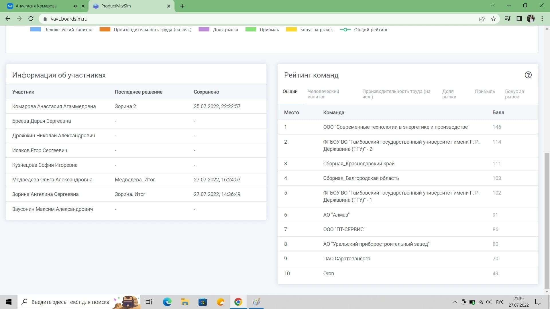This screenshot has height=309, width=550.
Task: Toggle Доля рынка legend swatch
Action: [204, 29]
